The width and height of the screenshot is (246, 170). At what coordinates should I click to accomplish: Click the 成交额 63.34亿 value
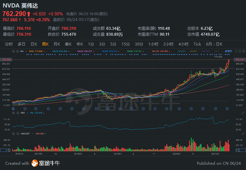(113, 28)
